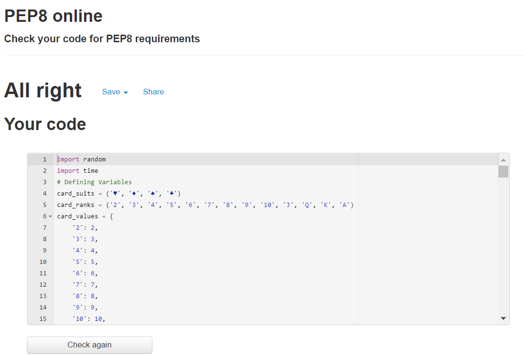Expand the Save menu caret arrow
524x356 pixels.
point(126,93)
